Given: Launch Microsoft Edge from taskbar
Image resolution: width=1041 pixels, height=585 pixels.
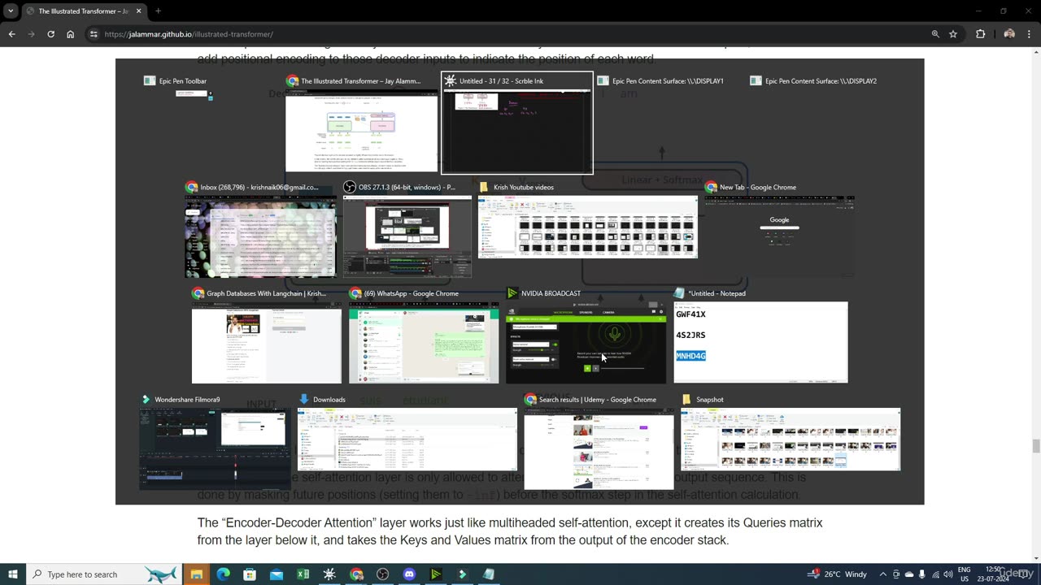Looking at the screenshot, I should click(223, 574).
